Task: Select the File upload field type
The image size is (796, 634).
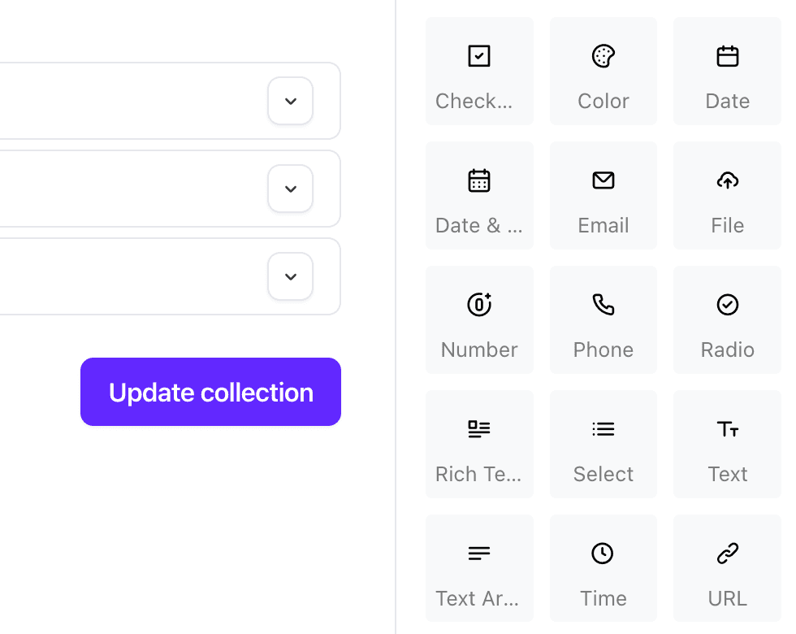Action: tap(726, 195)
